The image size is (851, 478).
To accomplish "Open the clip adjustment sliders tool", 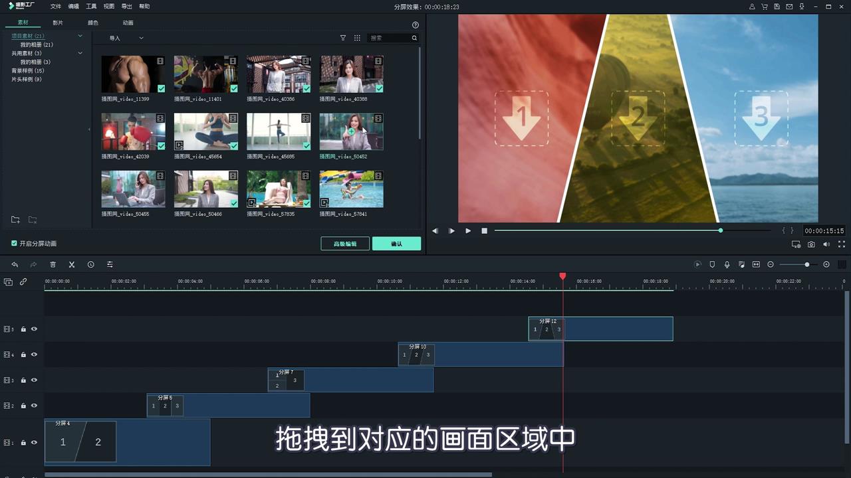I will pos(110,264).
